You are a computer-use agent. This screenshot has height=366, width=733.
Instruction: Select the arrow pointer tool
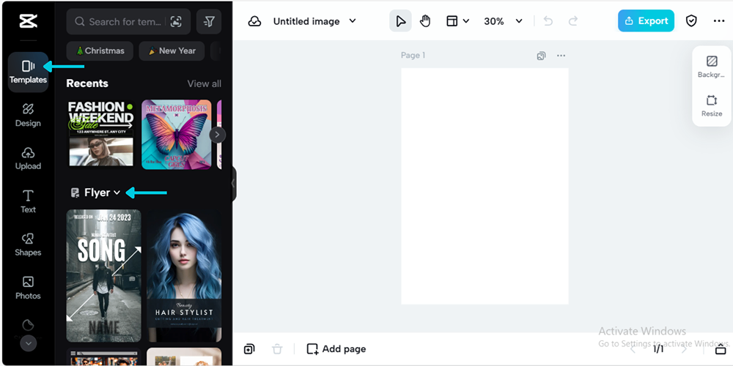[x=400, y=21]
